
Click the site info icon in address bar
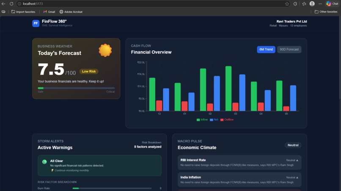19,4
